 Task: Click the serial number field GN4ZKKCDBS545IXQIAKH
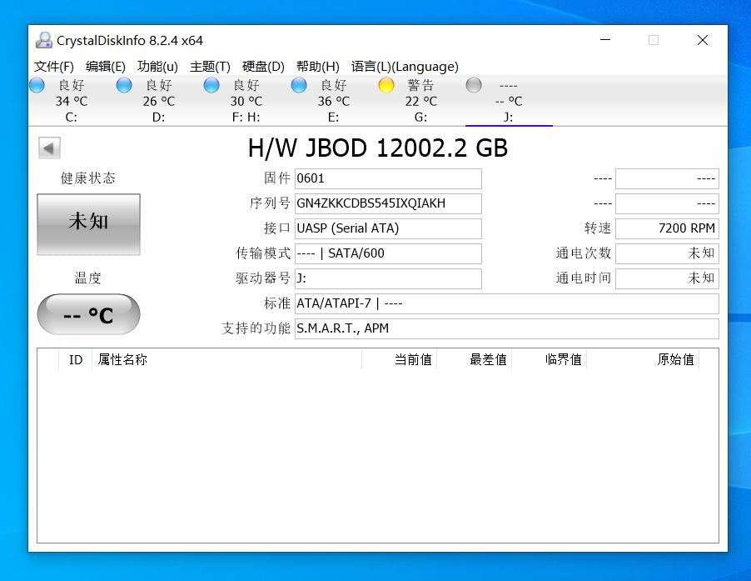click(x=388, y=203)
